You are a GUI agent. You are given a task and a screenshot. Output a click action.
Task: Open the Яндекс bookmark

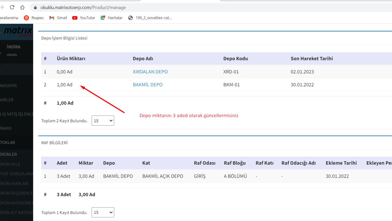point(34,18)
